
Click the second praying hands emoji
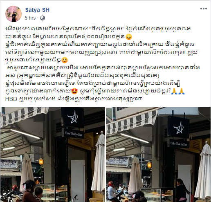tap(182, 91)
